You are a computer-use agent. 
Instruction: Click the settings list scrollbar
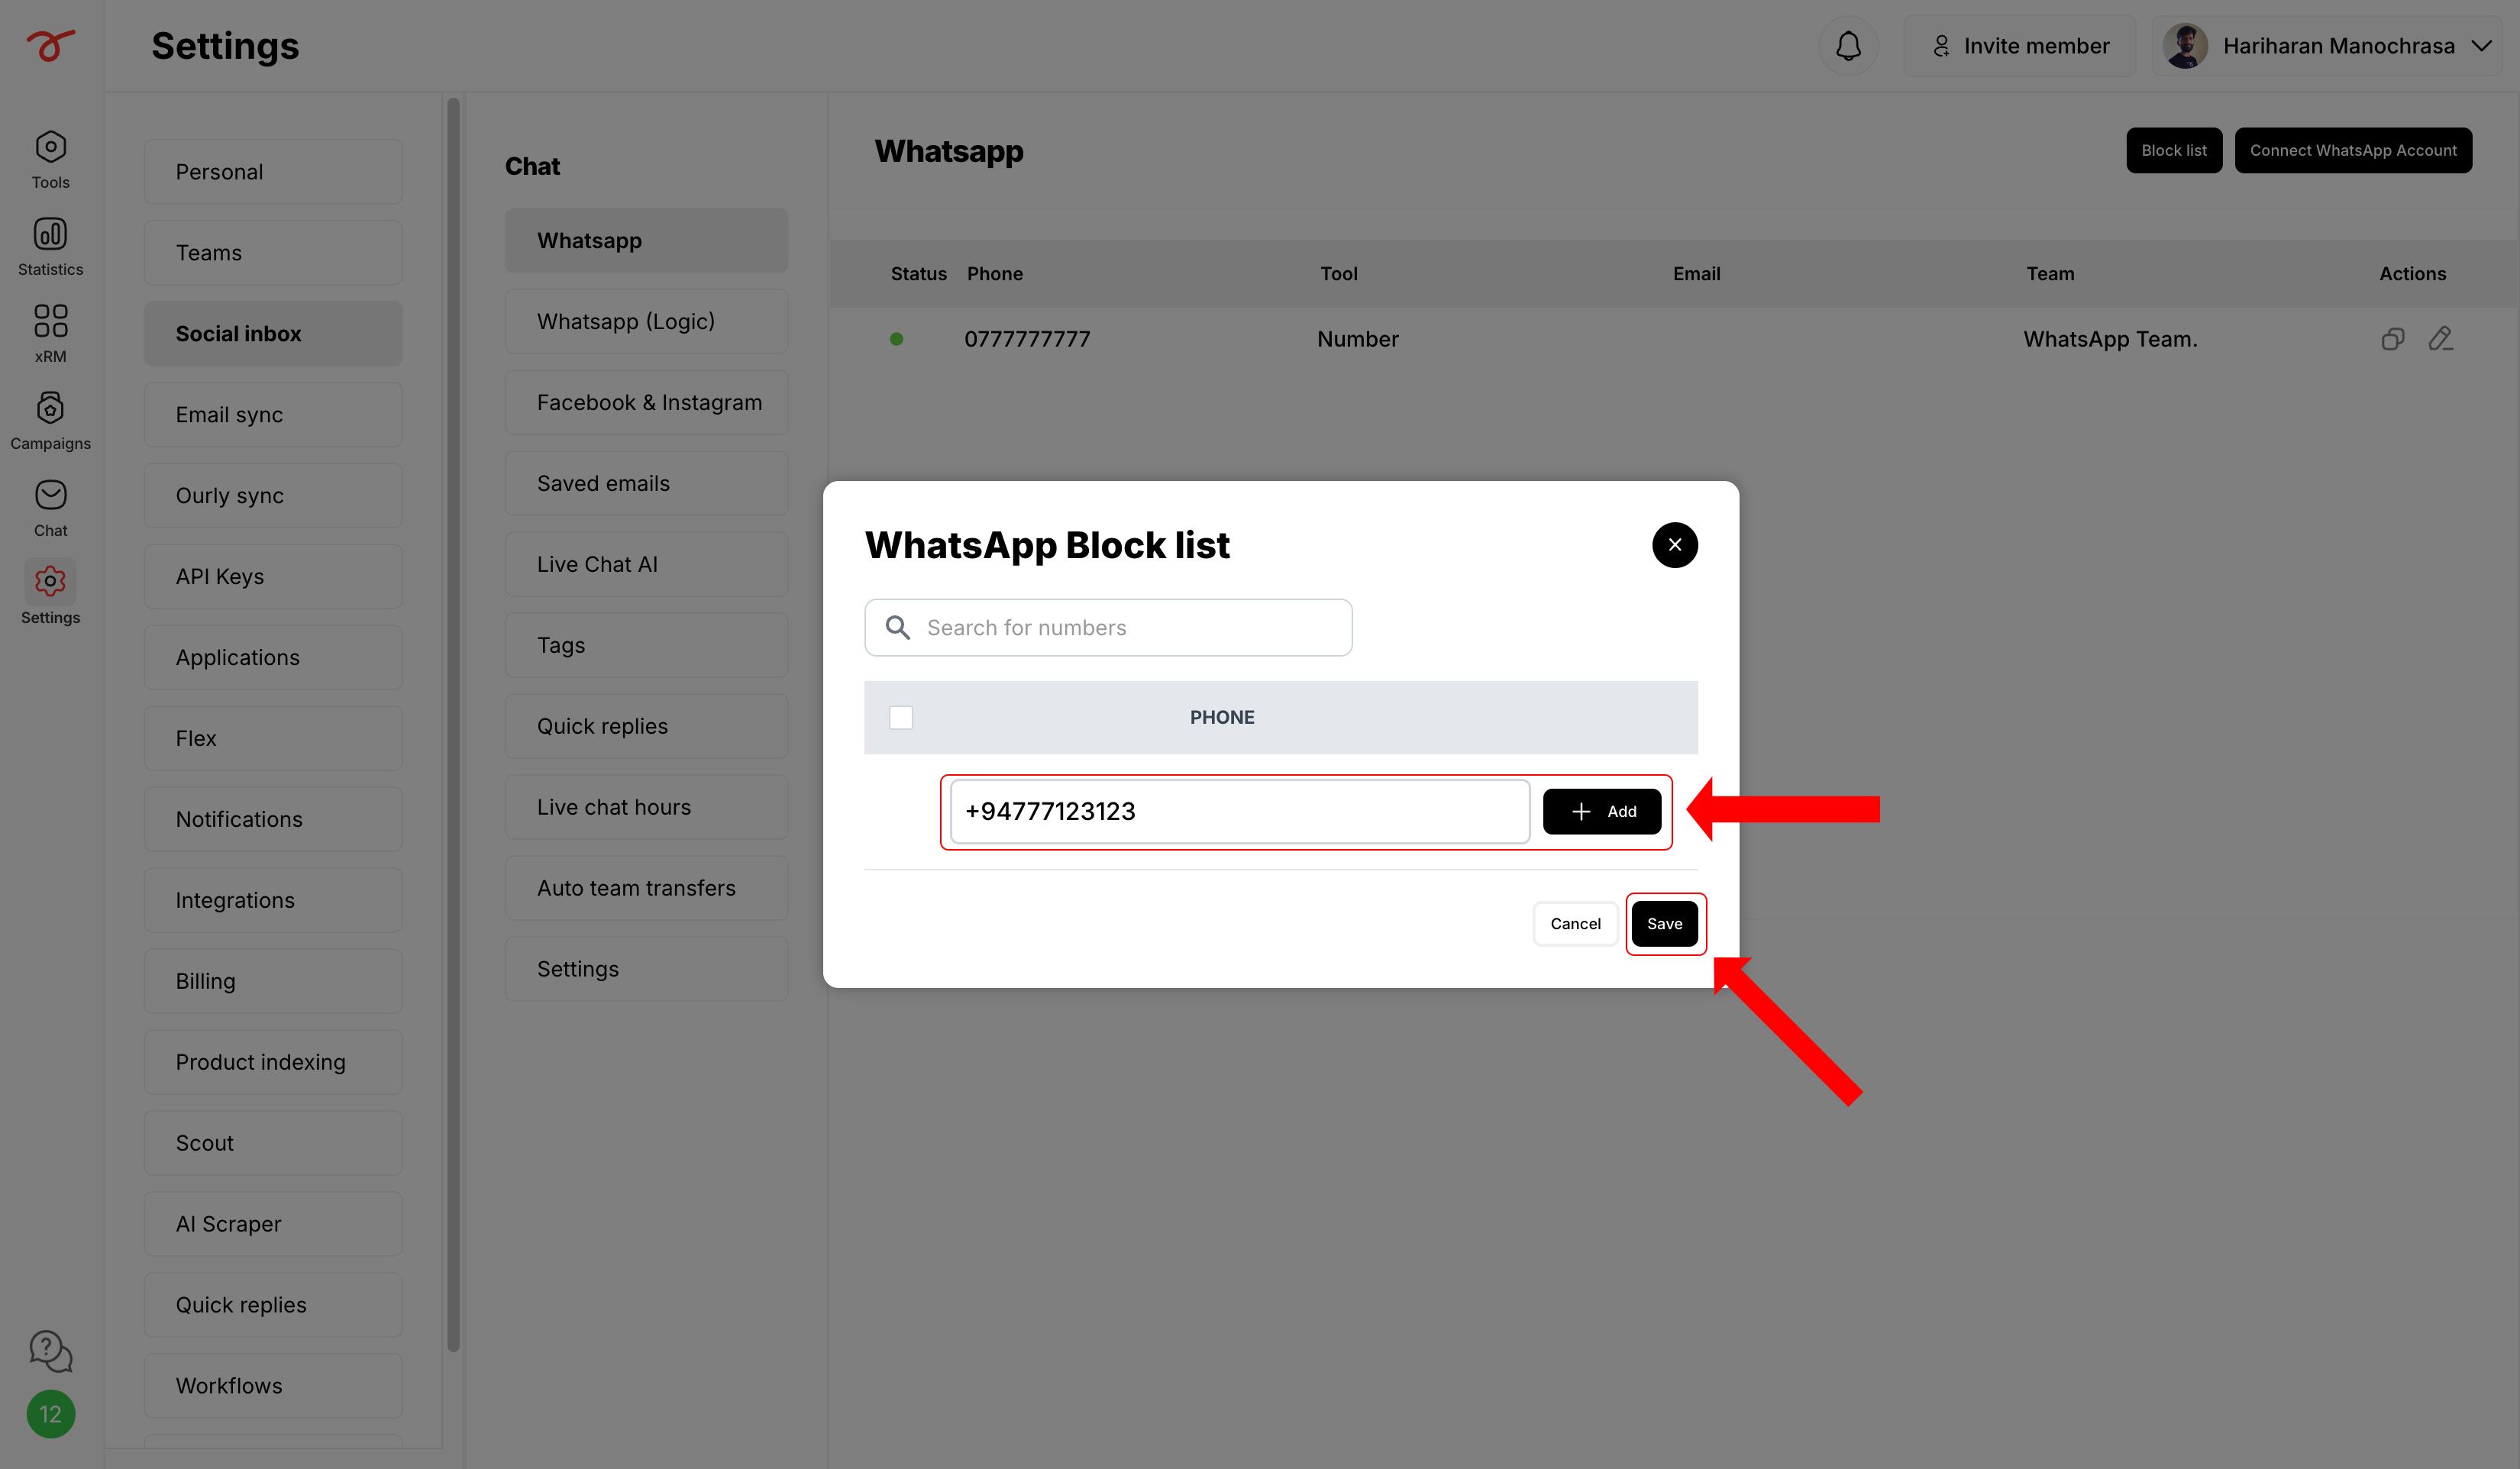coord(453,725)
